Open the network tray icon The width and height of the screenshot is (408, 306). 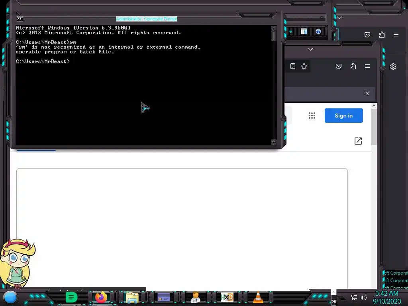pyautogui.click(x=354, y=297)
